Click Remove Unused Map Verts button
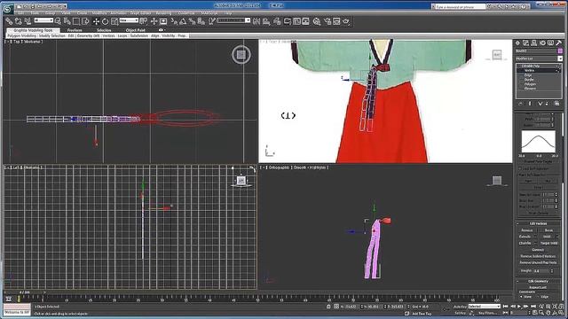Viewport: 568px width, 319px height. tap(538, 262)
